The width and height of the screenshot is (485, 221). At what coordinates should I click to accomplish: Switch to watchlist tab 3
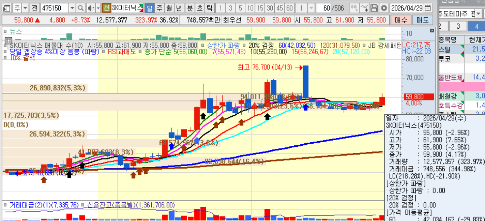(x=458, y=26)
